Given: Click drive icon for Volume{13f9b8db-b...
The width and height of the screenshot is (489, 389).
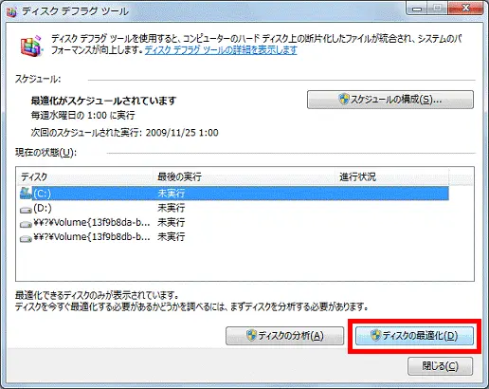Looking at the screenshot, I should pos(26,238).
